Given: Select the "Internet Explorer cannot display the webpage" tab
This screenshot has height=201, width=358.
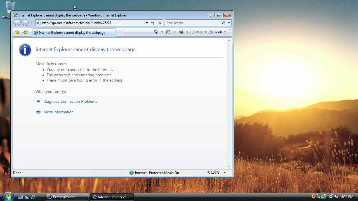Looking at the screenshot, I should click(74, 33).
